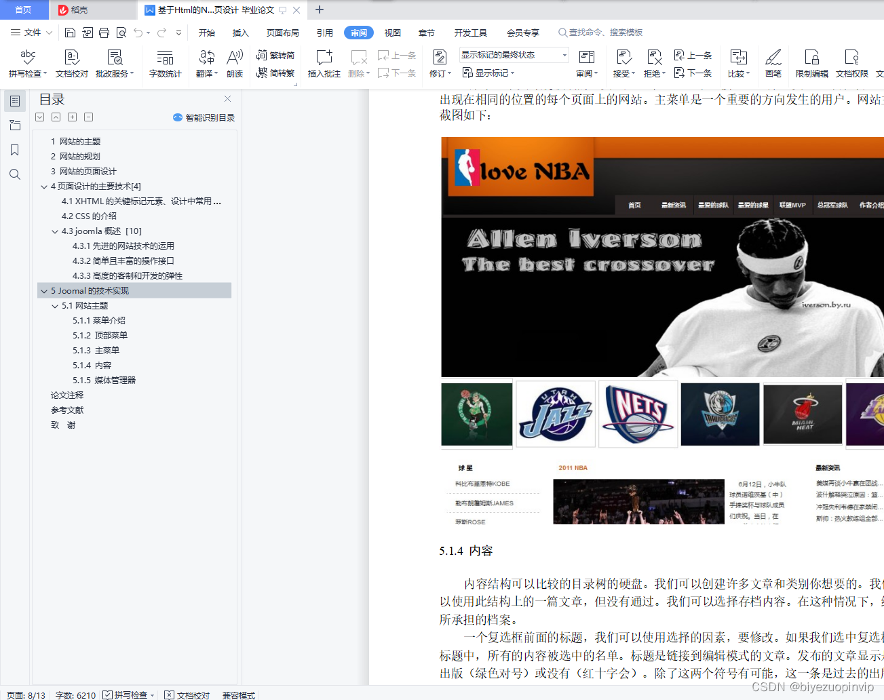
Task: Go to 上一条 previous change
Action: 693,56
